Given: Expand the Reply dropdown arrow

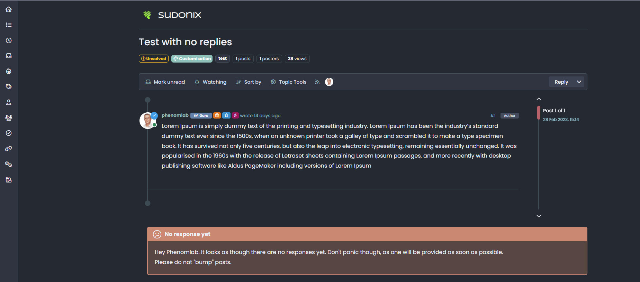Looking at the screenshot, I should point(579,82).
